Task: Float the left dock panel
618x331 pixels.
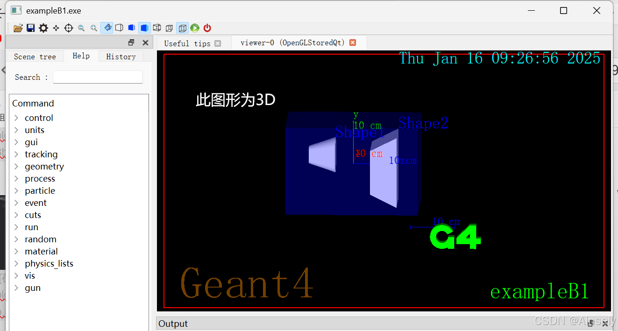Action: 131,42
